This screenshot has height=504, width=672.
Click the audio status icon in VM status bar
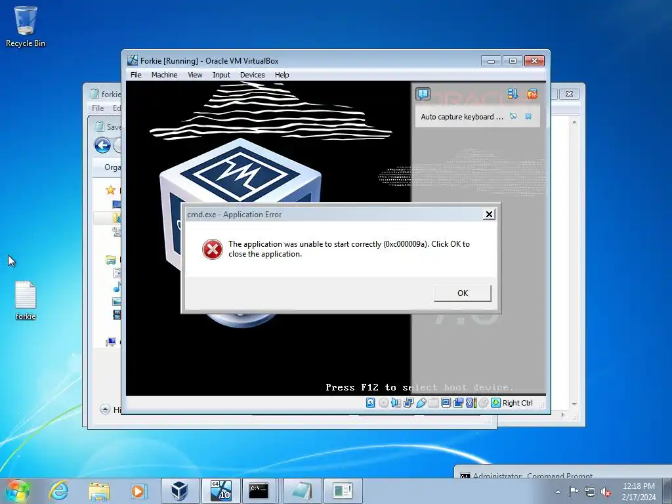396,402
